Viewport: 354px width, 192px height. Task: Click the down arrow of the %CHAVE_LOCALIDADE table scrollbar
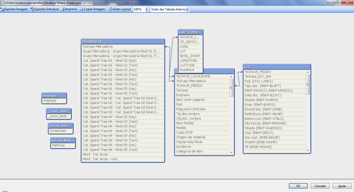point(231,152)
